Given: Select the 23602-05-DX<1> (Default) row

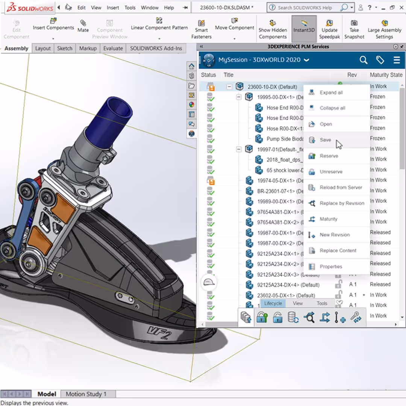Looking at the screenshot, I should click(299, 295).
